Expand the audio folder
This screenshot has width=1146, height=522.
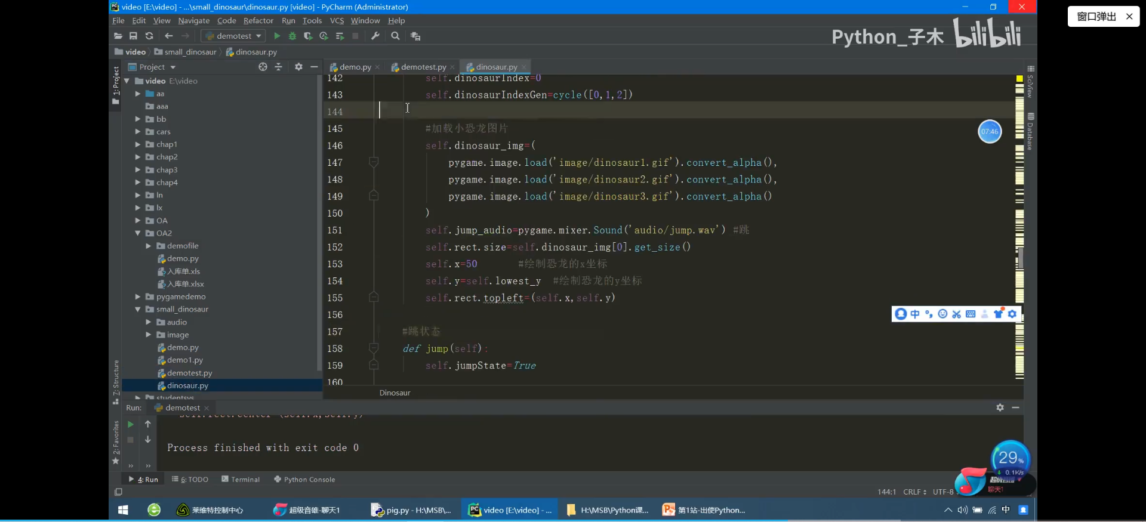click(149, 322)
